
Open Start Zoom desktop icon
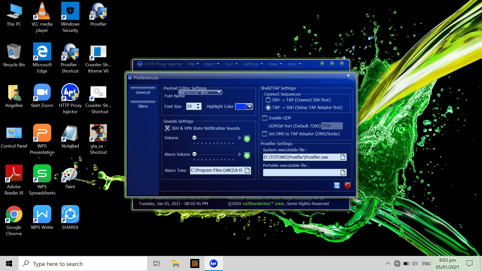42,96
